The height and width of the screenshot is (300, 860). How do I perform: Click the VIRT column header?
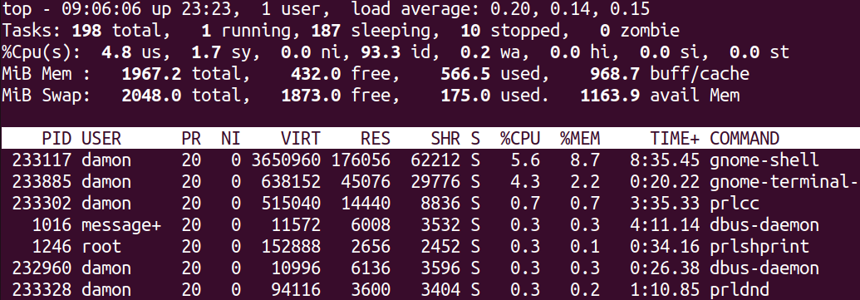coord(301,138)
